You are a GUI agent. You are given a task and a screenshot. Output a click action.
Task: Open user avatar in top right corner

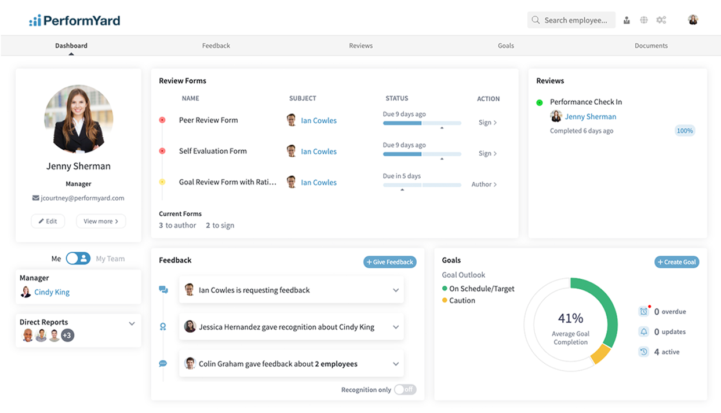[x=693, y=20]
